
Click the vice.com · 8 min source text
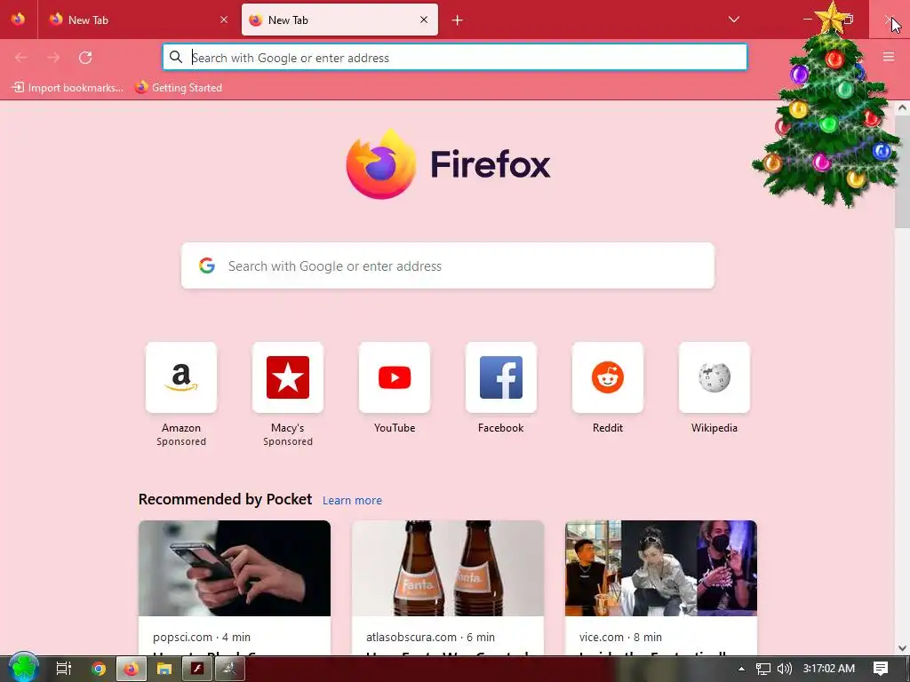[x=620, y=637]
